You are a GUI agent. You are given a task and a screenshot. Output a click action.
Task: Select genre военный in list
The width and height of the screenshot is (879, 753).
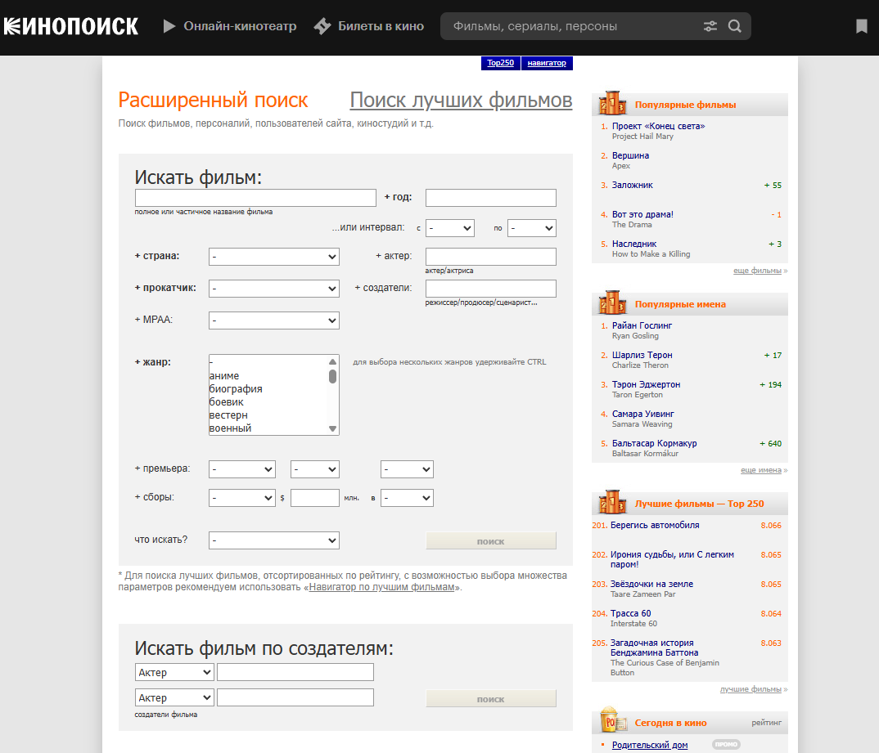click(231, 428)
